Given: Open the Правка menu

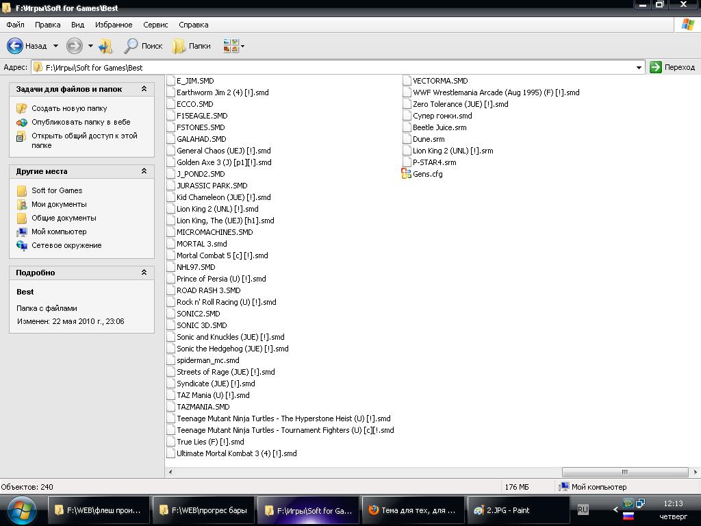Looking at the screenshot, I should point(47,25).
